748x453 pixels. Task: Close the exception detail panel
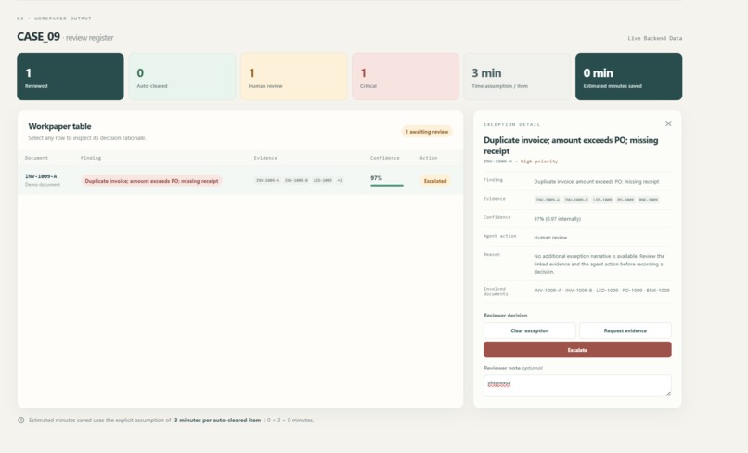(668, 123)
